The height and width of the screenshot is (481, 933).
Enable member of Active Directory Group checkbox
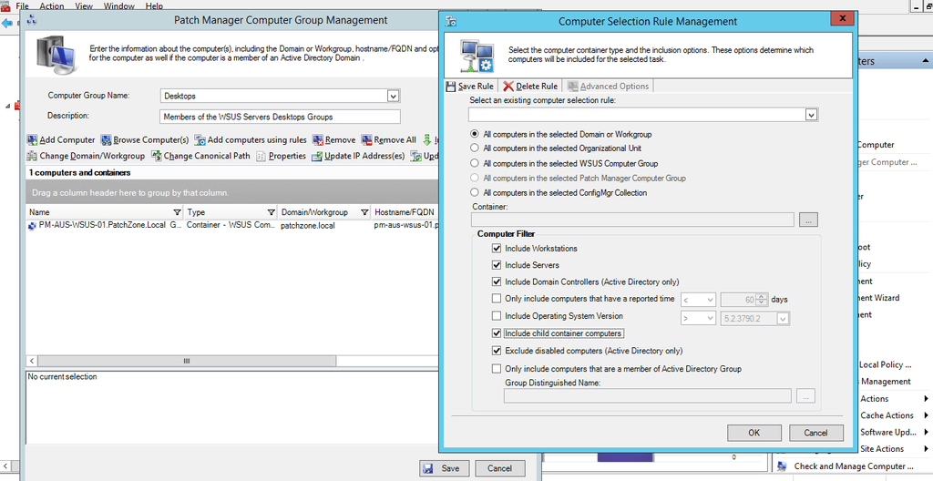(x=497, y=369)
